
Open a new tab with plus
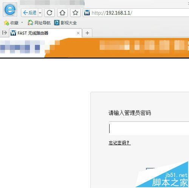click(x=87, y=33)
